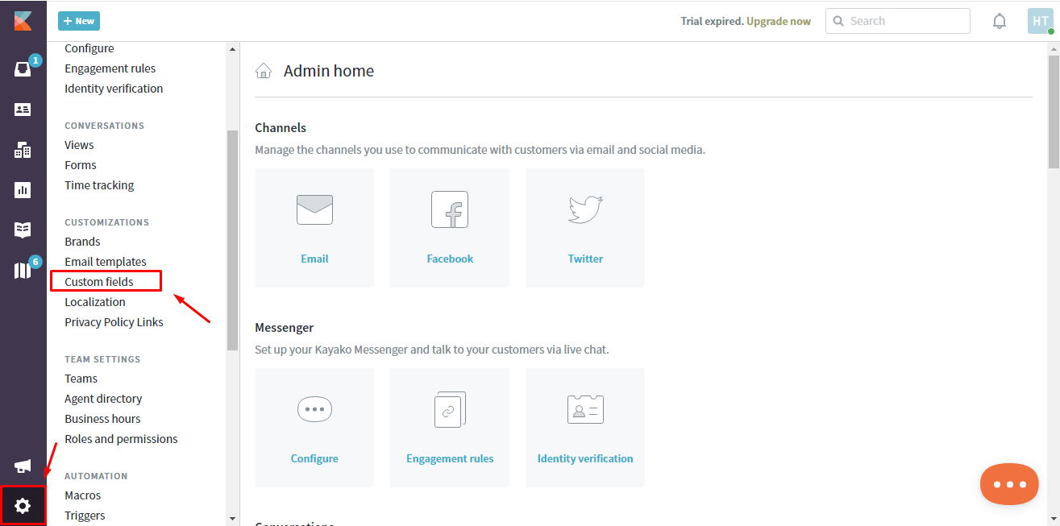Viewport: 1060px width, 526px height.
Task: Open the HT user avatar menu
Action: click(x=1041, y=21)
